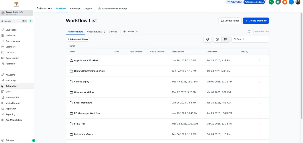
Task: Select the Needs Review (1) tab
Action: coord(96,32)
